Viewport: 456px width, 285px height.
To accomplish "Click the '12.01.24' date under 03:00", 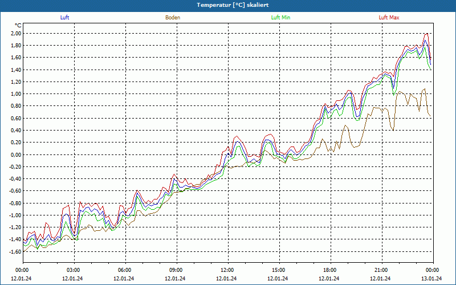I will coord(72,278).
